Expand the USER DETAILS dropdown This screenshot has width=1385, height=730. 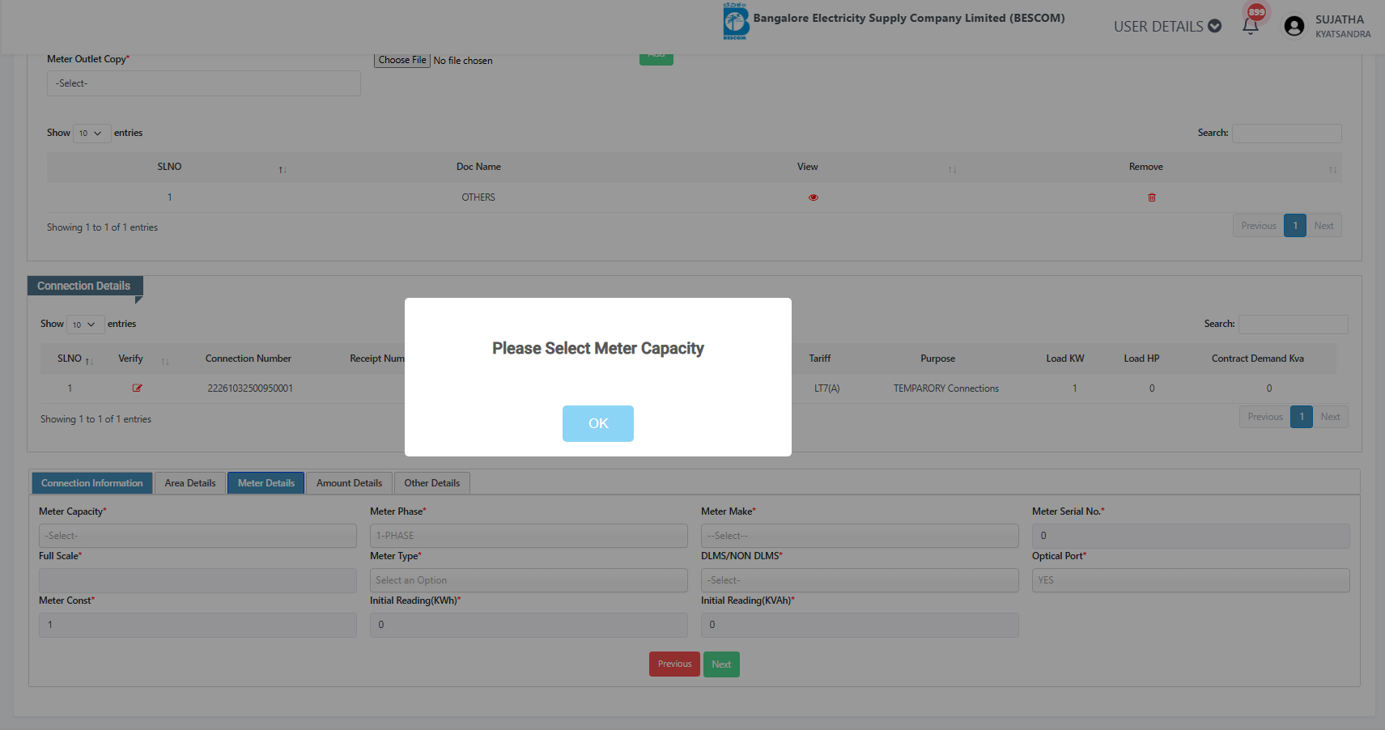pyautogui.click(x=1166, y=27)
